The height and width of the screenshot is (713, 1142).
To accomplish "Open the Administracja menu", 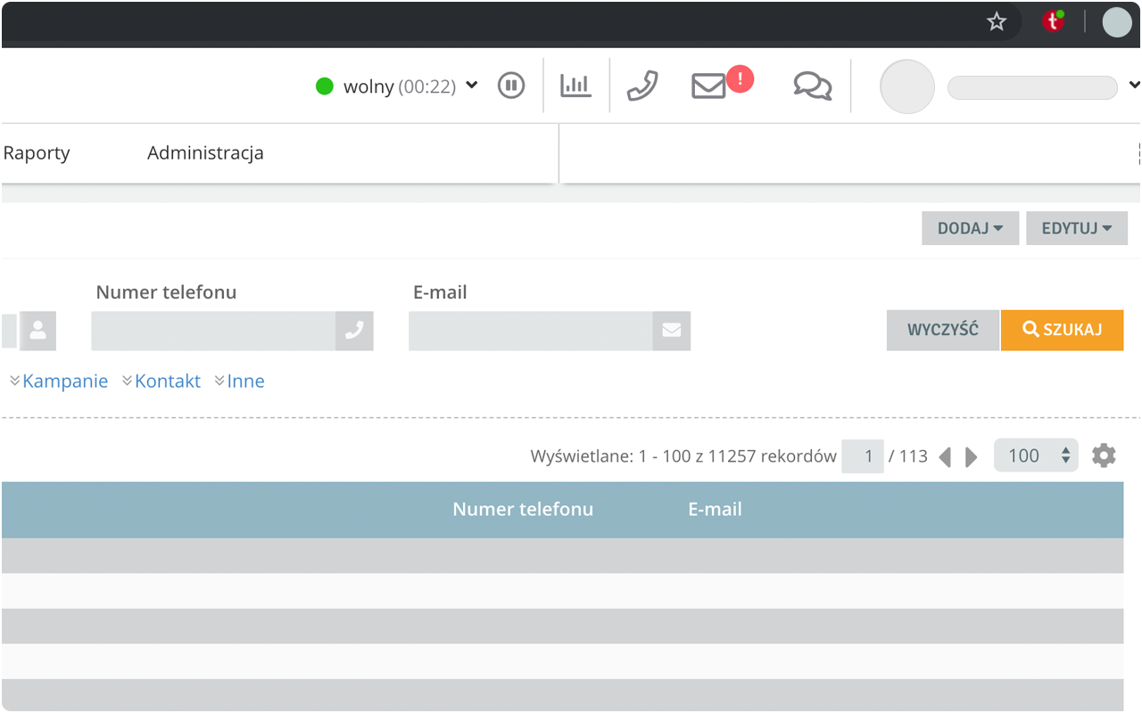I will coord(205,153).
